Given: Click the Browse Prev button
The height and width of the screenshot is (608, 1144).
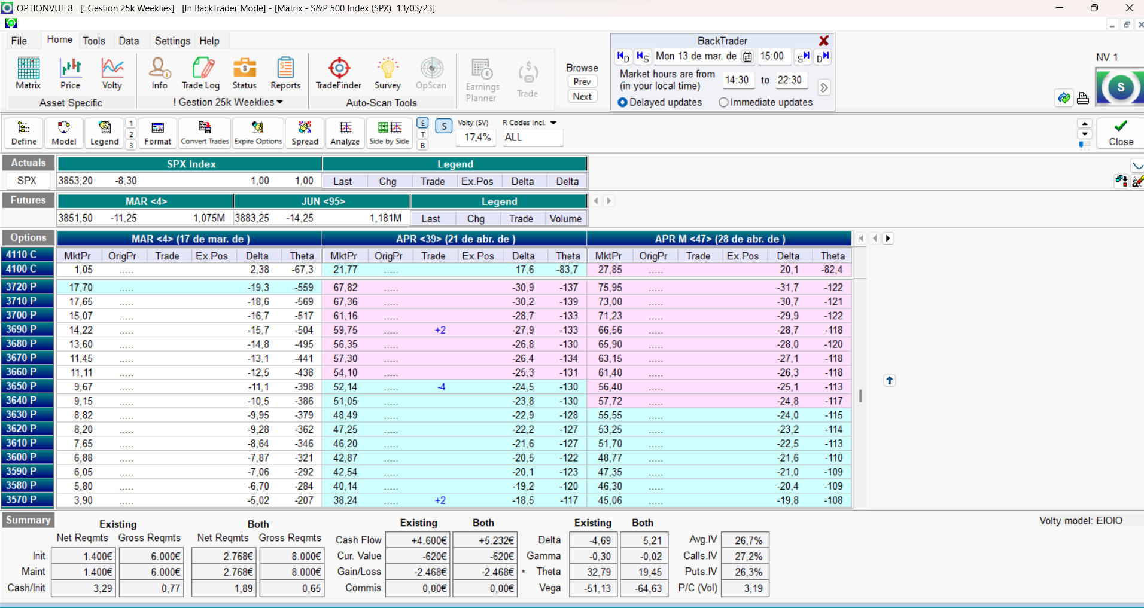Looking at the screenshot, I should (582, 81).
